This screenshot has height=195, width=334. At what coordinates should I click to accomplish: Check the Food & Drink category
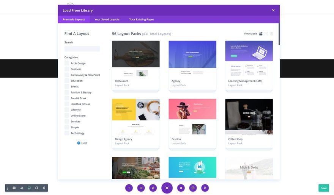[67, 98]
